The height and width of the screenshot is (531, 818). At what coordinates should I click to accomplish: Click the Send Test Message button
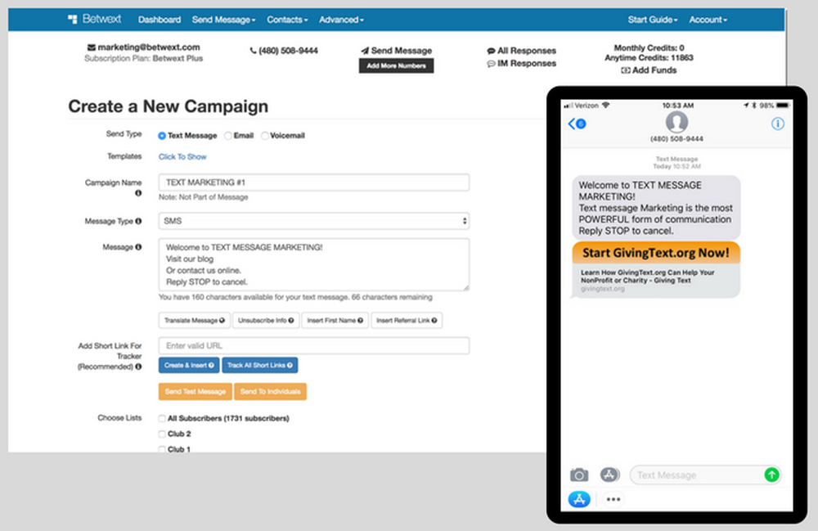[x=195, y=391]
